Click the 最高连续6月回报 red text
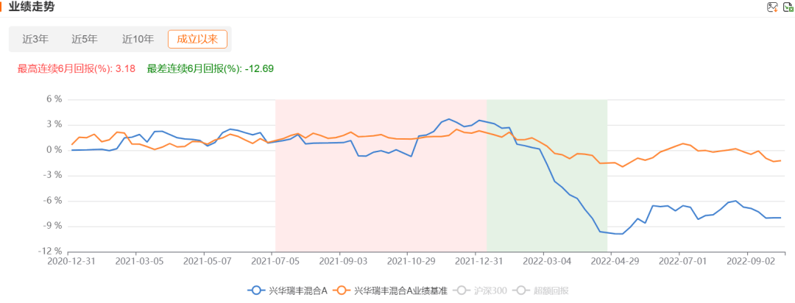 point(76,68)
